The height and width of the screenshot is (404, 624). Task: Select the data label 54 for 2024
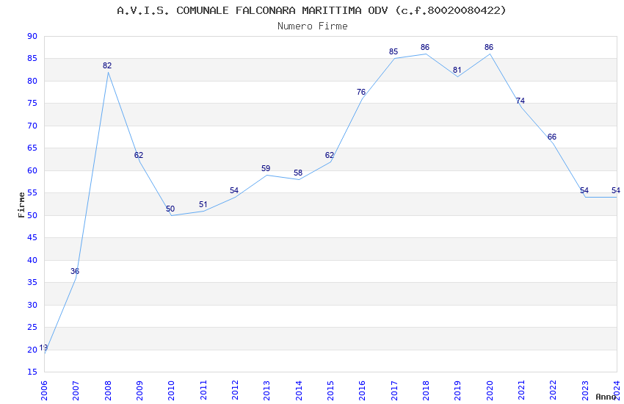[616, 191]
